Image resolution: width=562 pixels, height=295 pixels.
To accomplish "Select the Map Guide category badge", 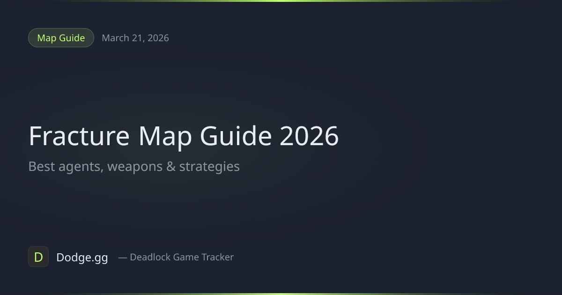I will point(61,38).
